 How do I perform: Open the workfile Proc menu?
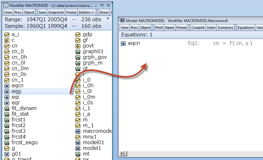click(18, 12)
